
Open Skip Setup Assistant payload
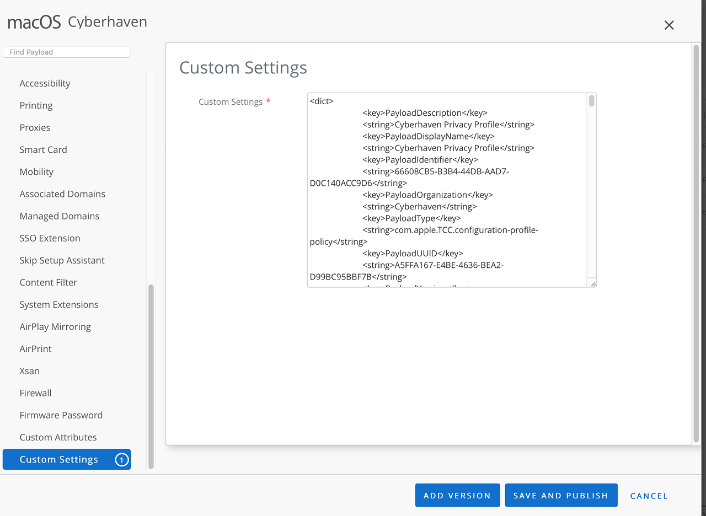[x=62, y=260]
